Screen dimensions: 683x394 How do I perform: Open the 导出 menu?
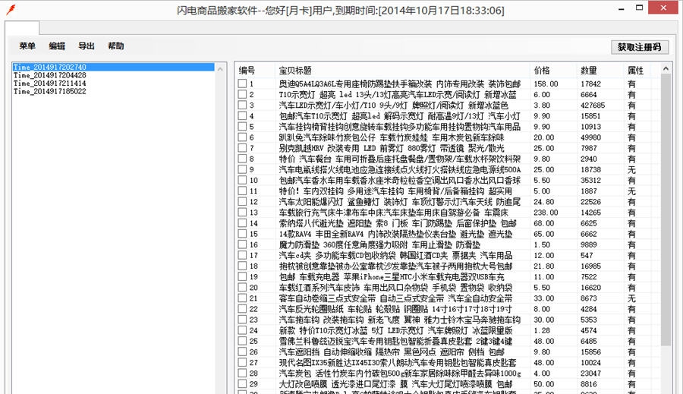tap(87, 46)
